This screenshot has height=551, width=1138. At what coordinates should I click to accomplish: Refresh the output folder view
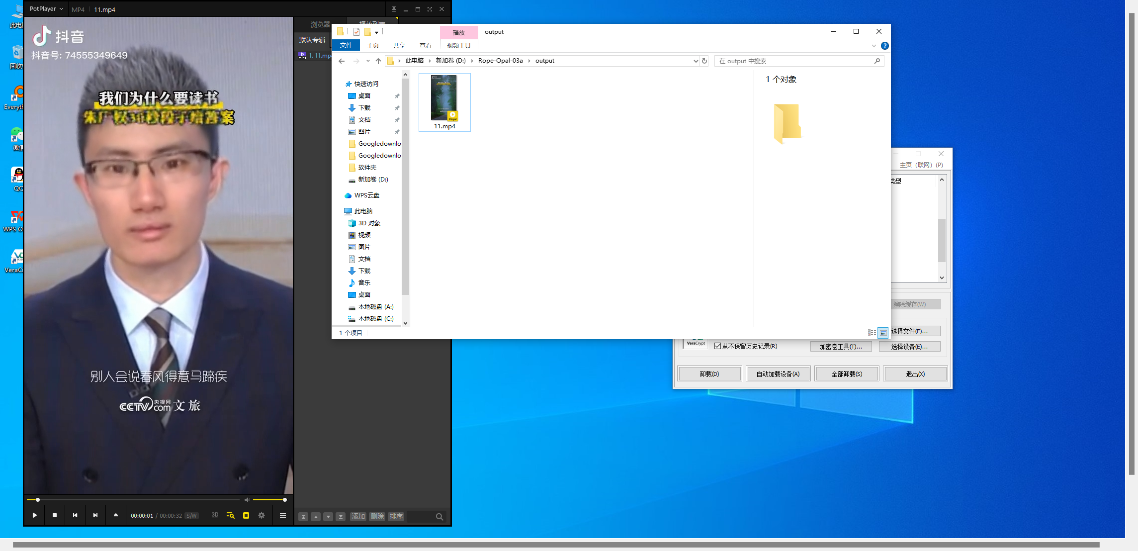704,61
